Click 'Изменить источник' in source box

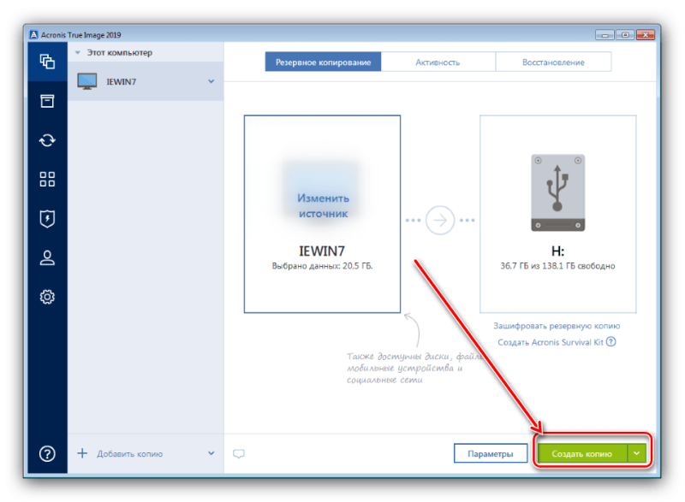point(324,206)
